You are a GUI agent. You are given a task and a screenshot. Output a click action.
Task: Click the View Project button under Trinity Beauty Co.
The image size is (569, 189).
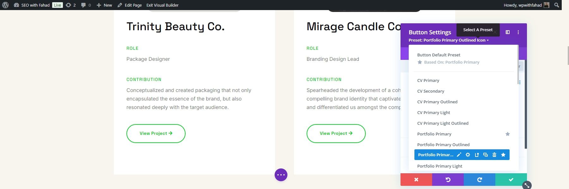[x=156, y=133]
